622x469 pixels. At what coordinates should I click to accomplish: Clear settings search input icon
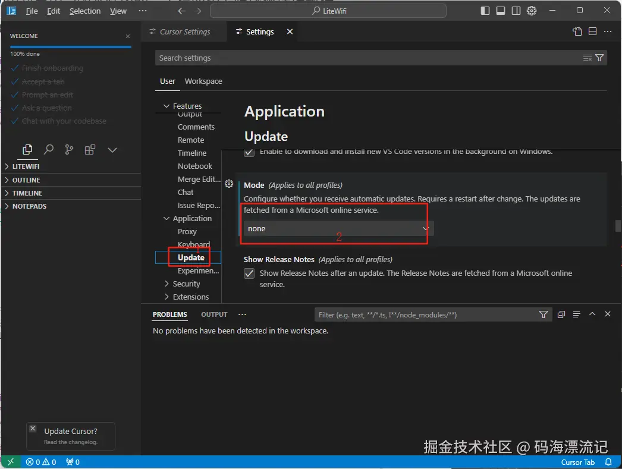point(587,58)
